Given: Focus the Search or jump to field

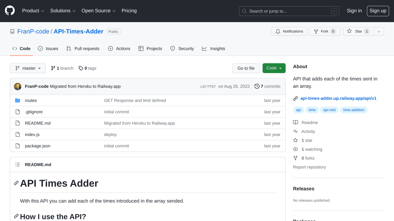Looking at the screenshot, I should point(289,11).
